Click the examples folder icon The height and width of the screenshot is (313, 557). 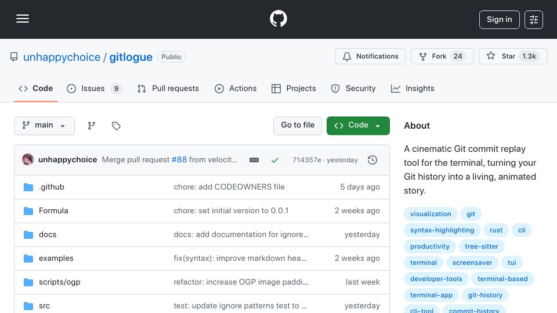pos(28,259)
